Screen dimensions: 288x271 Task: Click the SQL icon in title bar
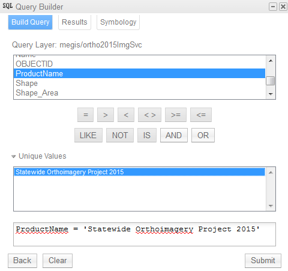[8, 6]
